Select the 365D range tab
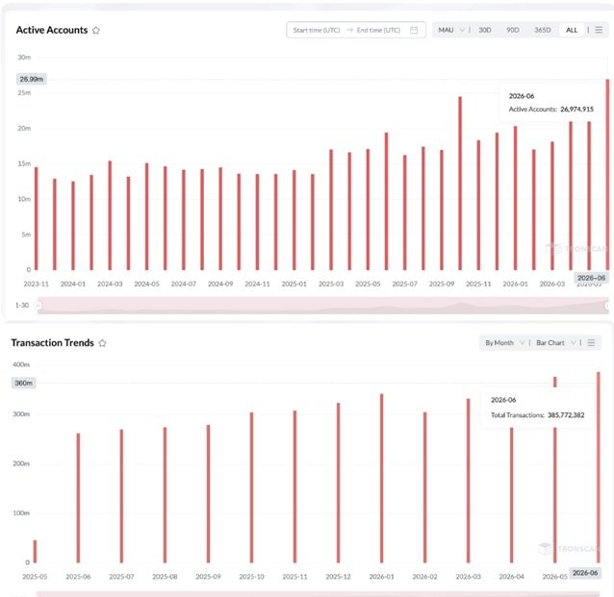This screenshot has width=614, height=597. coord(543,30)
